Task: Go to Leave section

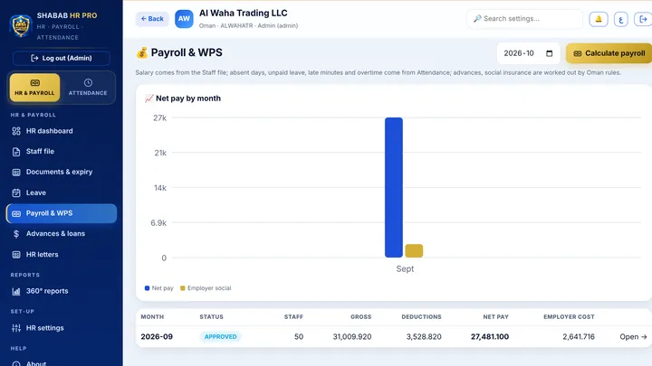Action: pos(62,192)
